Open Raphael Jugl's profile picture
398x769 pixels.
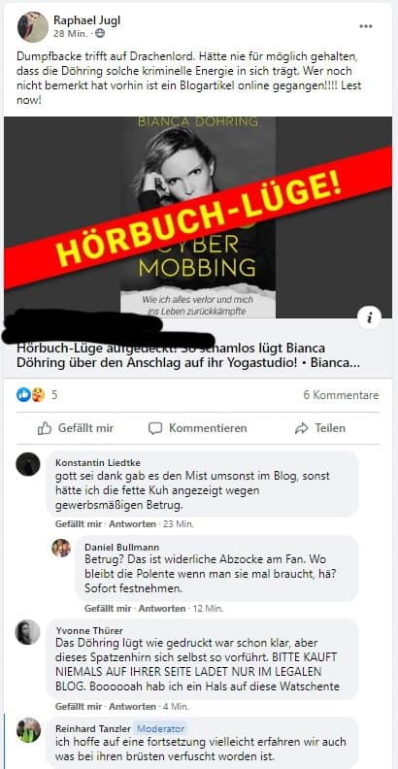tap(33, 27)
